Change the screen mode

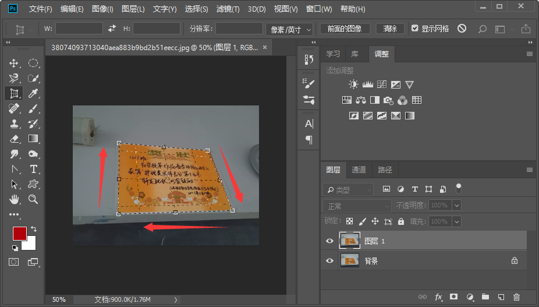(33, 262)
